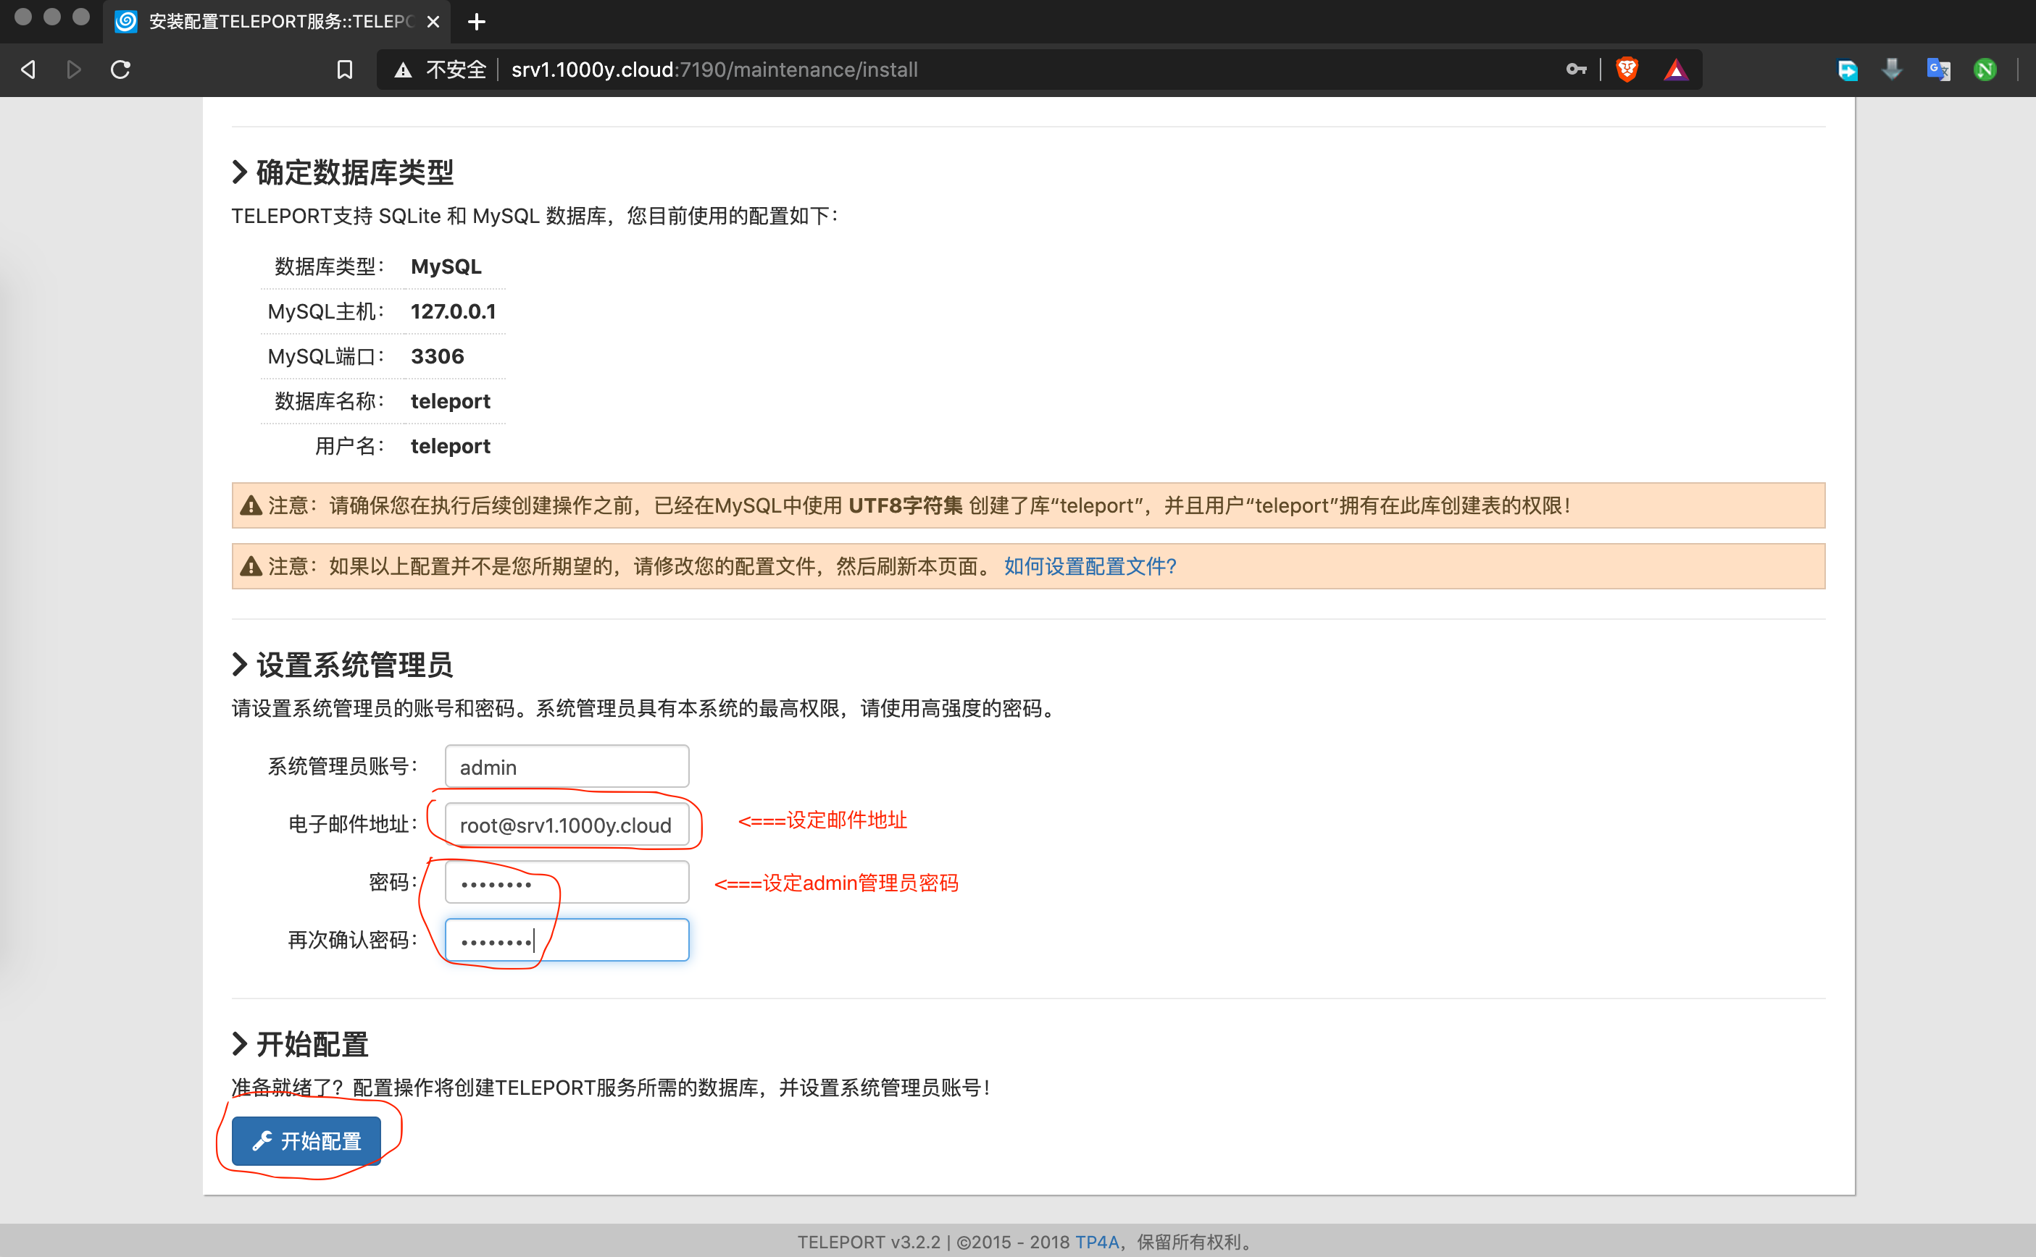Click the 127.0.0.1 host value
This screenshot has width=2036, height=1257.
454,312
